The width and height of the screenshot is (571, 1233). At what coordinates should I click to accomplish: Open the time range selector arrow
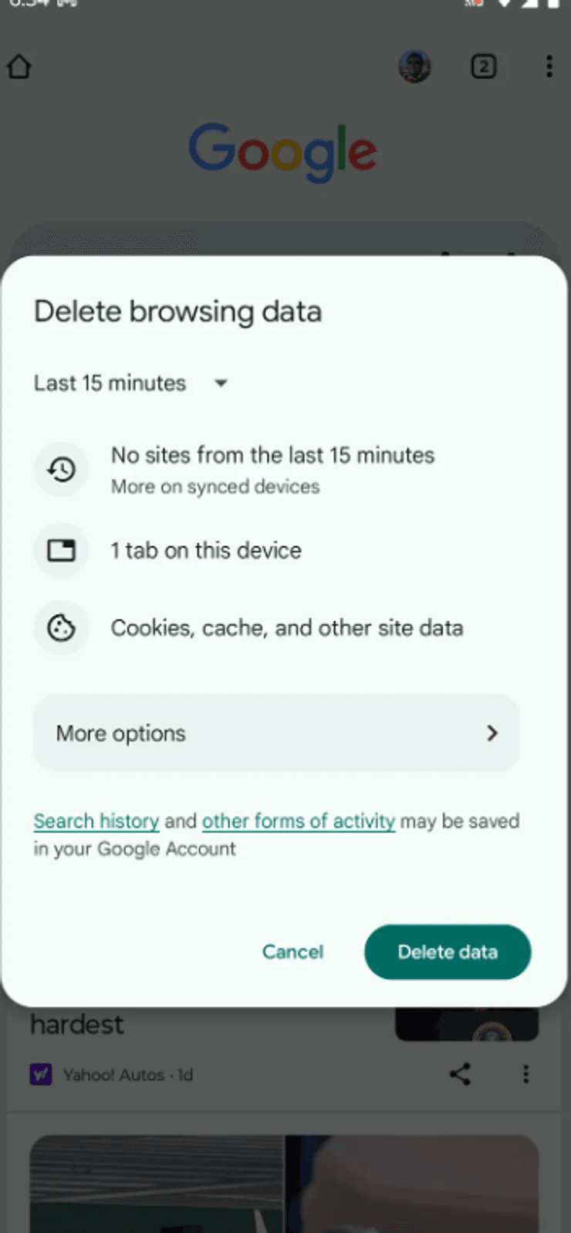pyautogui.click(x=221, y=383)
